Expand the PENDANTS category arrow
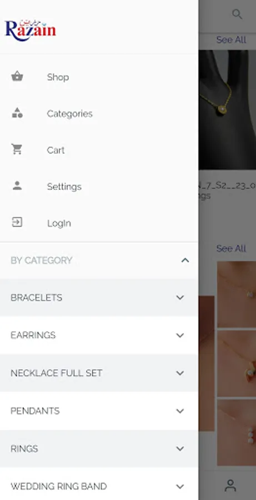This screenshot has width=256, height=500. pyautogui.click(x=180, y=411)
